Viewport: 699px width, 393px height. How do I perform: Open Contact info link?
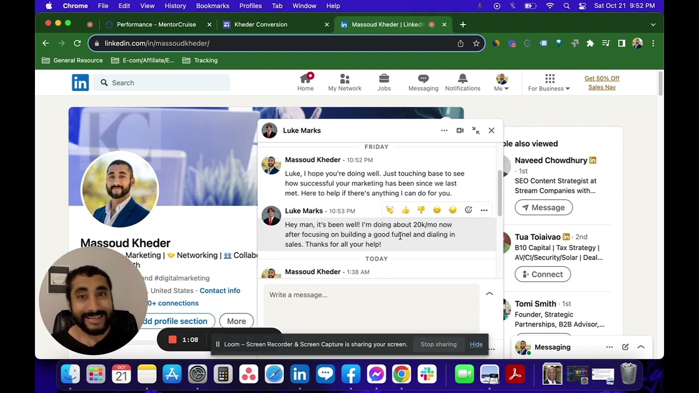[220, 290]
